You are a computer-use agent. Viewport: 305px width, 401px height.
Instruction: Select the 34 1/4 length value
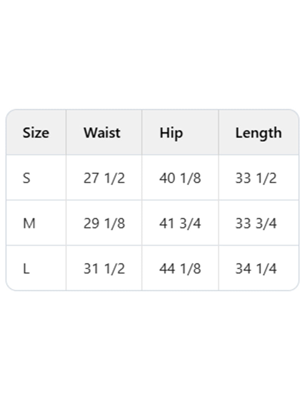pos(256,269)
